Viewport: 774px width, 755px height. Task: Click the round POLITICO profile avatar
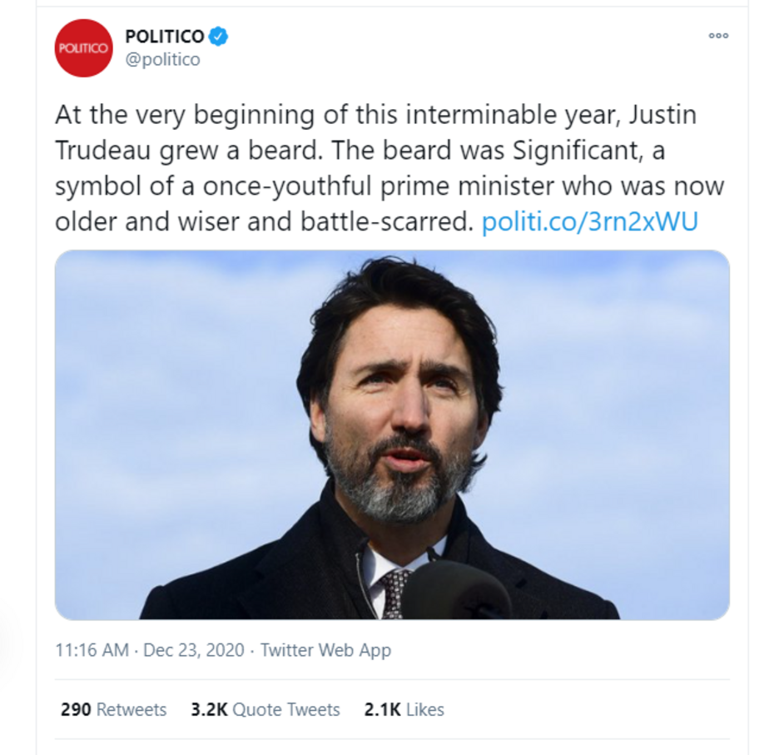[x=83, y=48]
